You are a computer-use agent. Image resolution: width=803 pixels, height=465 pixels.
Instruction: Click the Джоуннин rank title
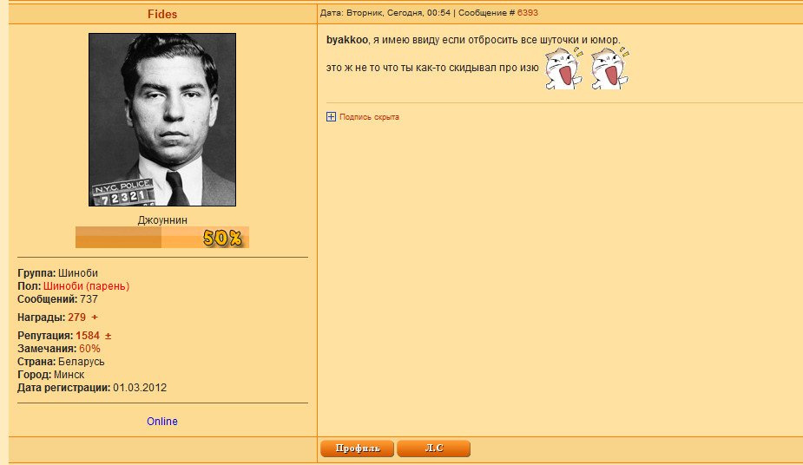coord(162,220)
